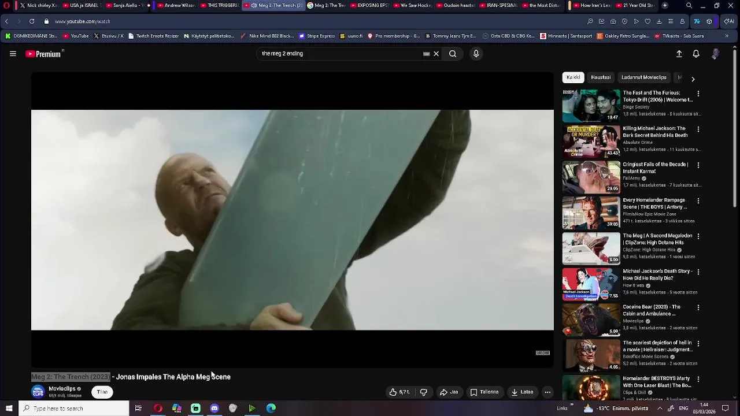740x416 pixels.
Task: Open the account avatar menu
Action: (x=715, y=54)
